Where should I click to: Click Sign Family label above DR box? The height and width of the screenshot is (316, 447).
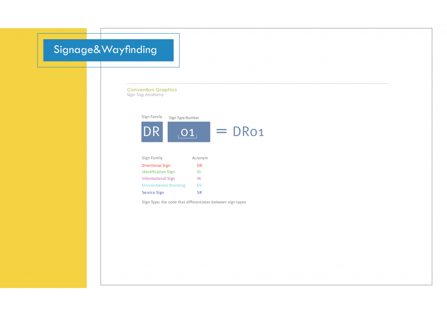pyautogui.click(x=151, y=117)
